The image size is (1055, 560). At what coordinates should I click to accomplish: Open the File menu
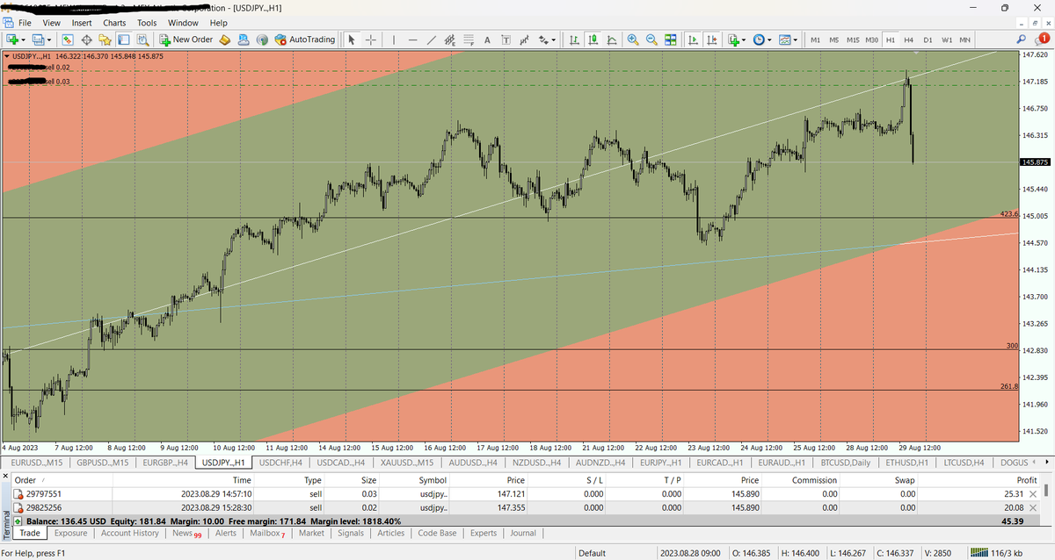point(25,23)
